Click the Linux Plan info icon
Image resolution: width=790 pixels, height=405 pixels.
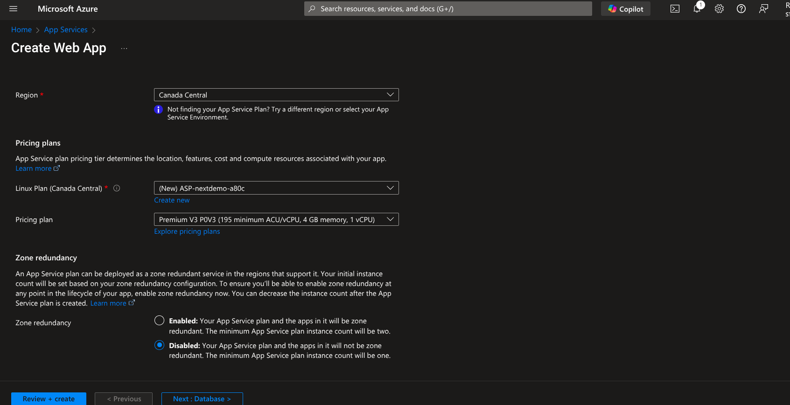coord(117,188)
